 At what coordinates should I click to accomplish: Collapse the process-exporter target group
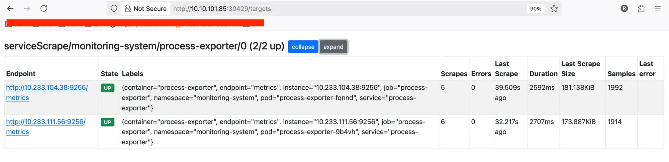coord(303,47)
